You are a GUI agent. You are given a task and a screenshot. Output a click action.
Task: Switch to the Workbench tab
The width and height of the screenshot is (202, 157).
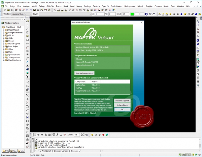(x=46, y=151)
